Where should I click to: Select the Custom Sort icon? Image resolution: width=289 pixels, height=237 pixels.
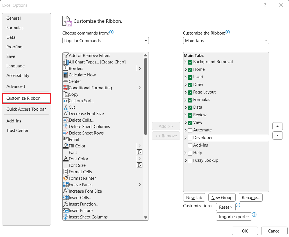tap(66, 101)
